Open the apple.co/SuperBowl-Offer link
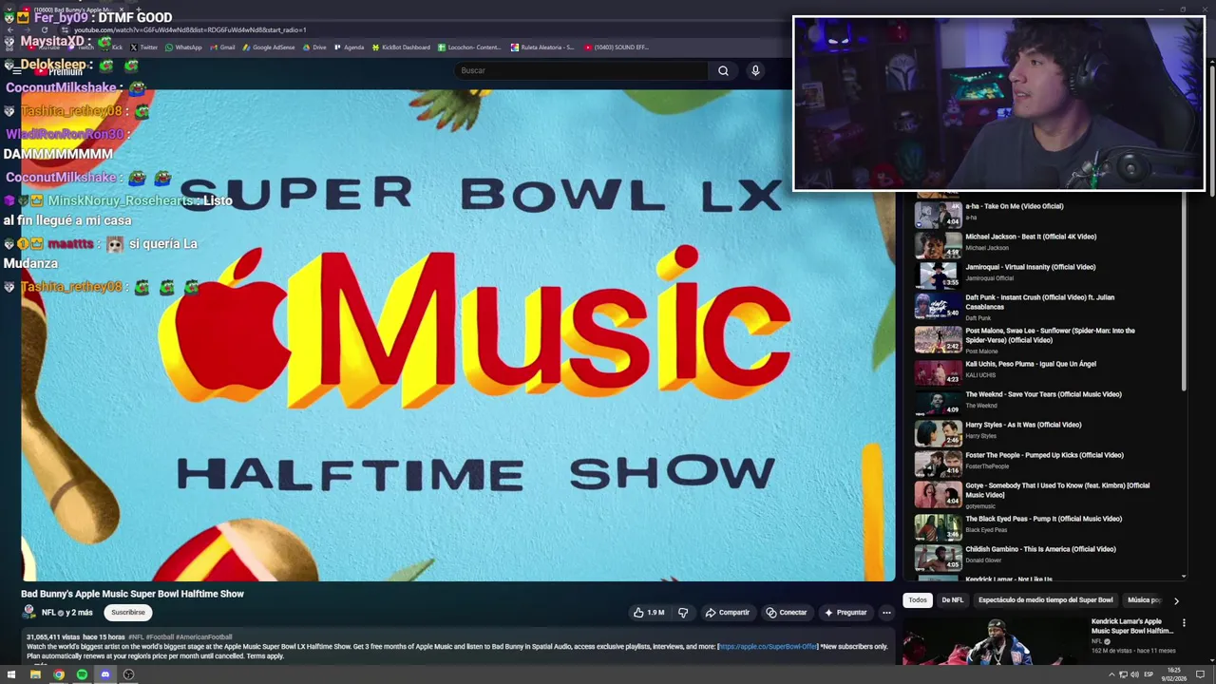 tap(768, 647)
